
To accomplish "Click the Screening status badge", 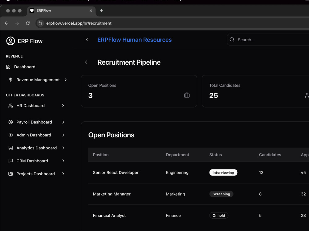I will [221, 194].
